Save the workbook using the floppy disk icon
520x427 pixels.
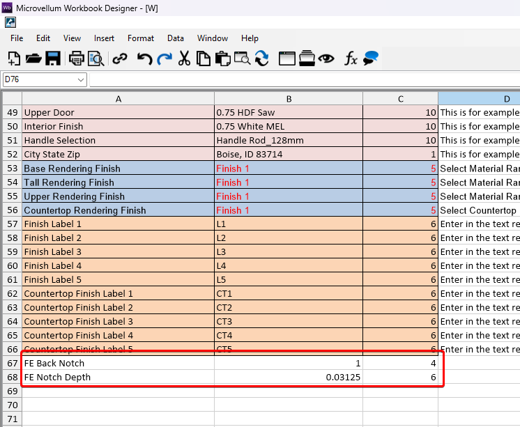point(52,59)
